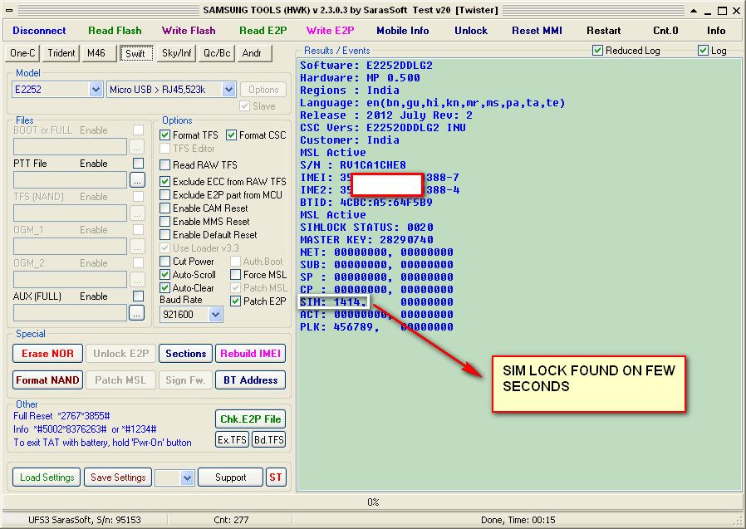Click Chk.E2P File button
This screenshot has width=746, height=529.
[250, 419]
